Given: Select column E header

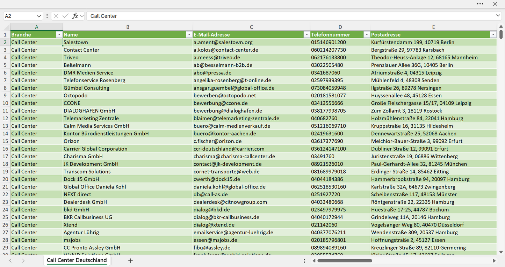Looking at the screenshot, I should pos(433,27).
